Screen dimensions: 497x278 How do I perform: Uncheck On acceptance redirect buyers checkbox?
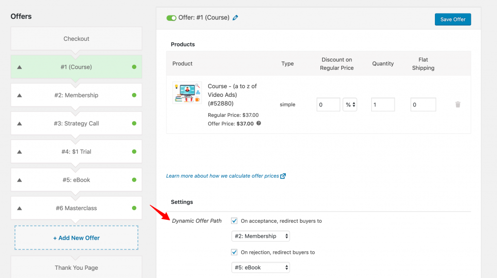point(234,221)
